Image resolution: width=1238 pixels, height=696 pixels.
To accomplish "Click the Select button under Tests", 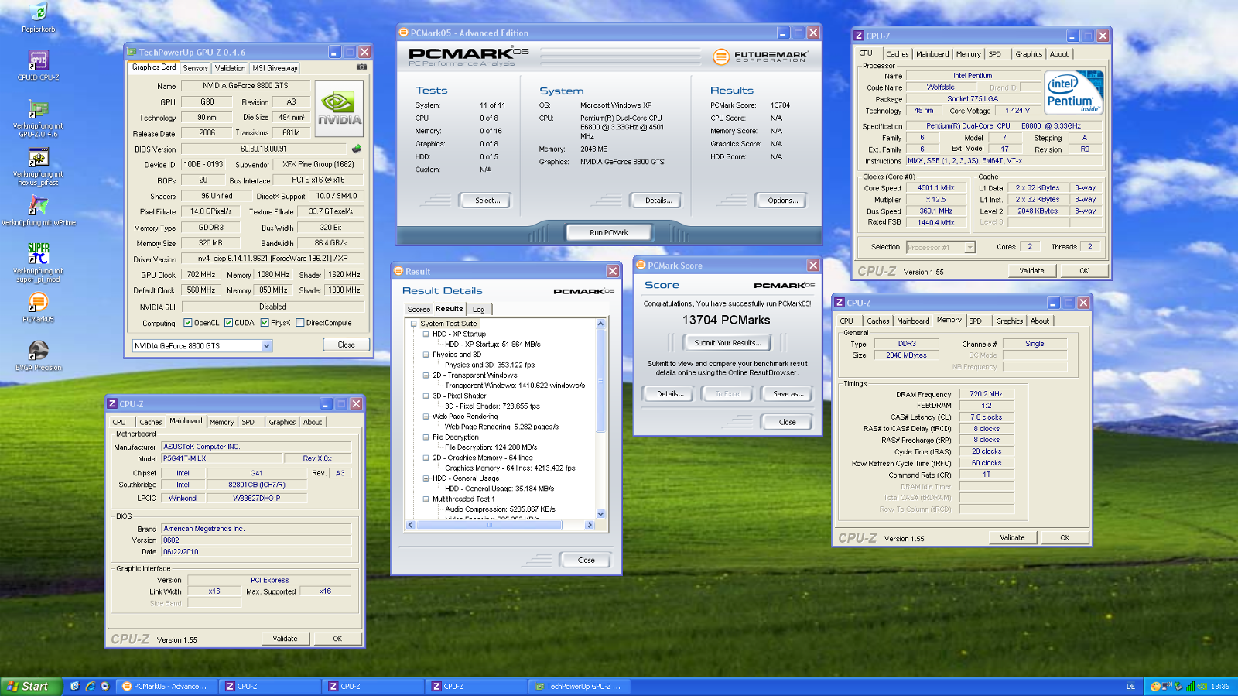I will coord(487,201).
